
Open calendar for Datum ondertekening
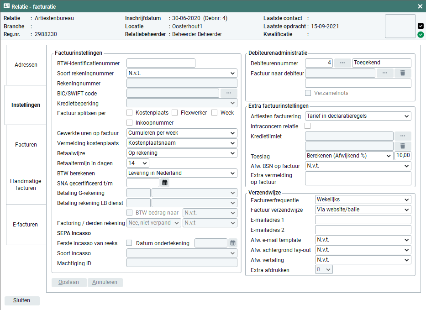[x=233, y=243]
